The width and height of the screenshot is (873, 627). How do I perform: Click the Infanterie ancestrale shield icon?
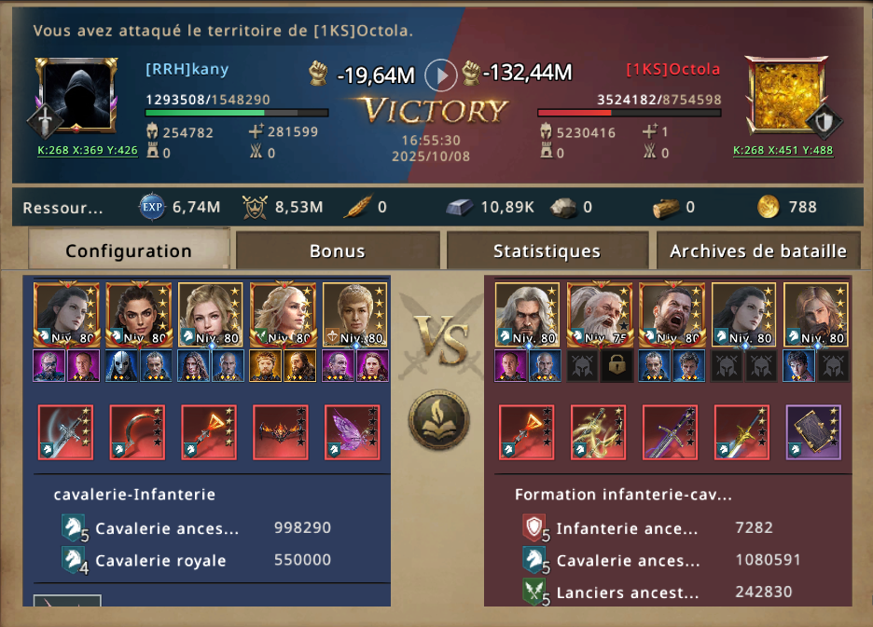[x=534, y=528]
